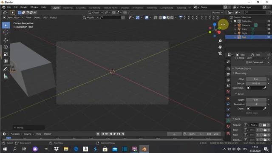272x153 pixels.
Task: Click the Play animation button
Action: click(x=115, y=134)
